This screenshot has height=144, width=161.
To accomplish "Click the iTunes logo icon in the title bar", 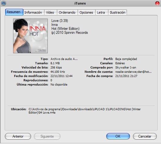I will [x=4, y=3].
